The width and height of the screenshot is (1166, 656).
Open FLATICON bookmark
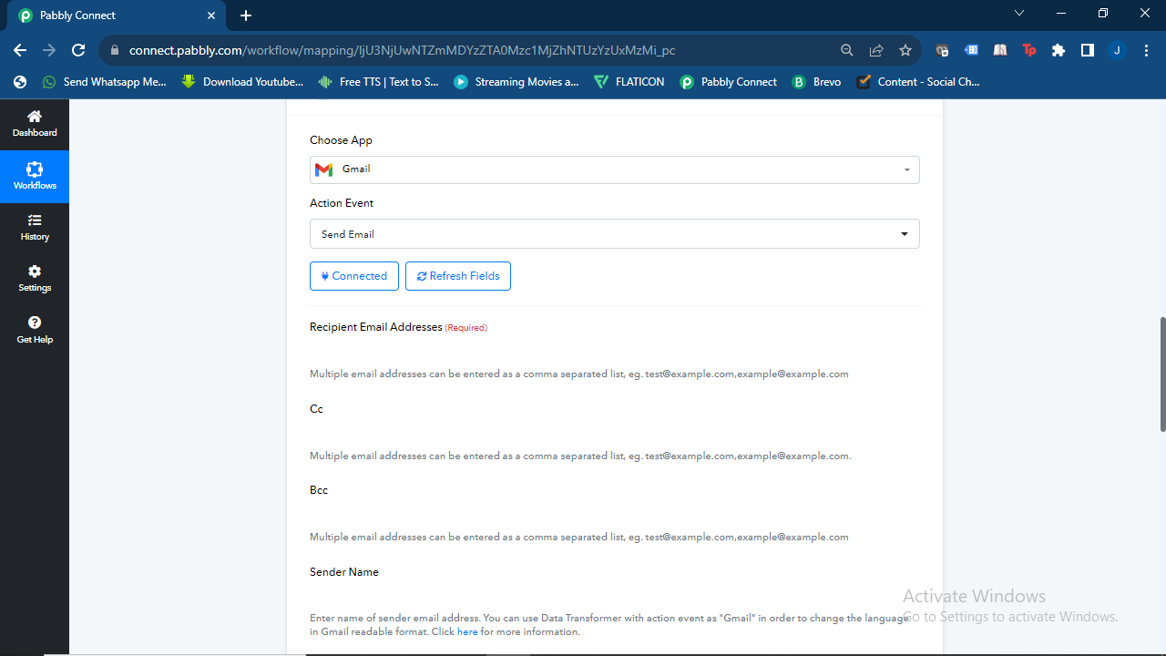click(629, 82)
